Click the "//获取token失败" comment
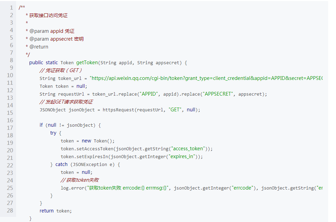 coord(80,180)
